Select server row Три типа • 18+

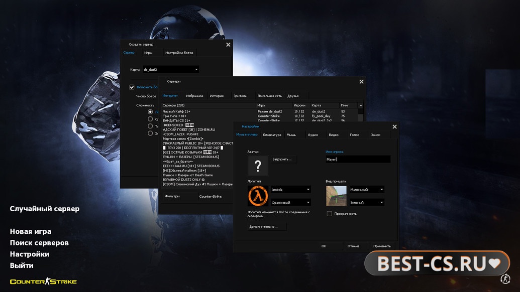point(260,116)
